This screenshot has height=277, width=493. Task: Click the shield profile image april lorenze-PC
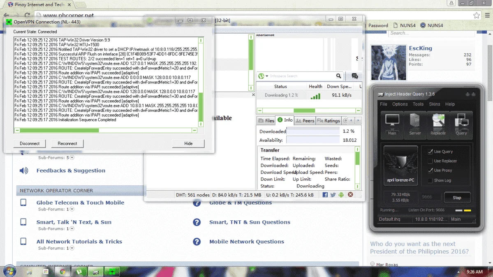point(400,165)
